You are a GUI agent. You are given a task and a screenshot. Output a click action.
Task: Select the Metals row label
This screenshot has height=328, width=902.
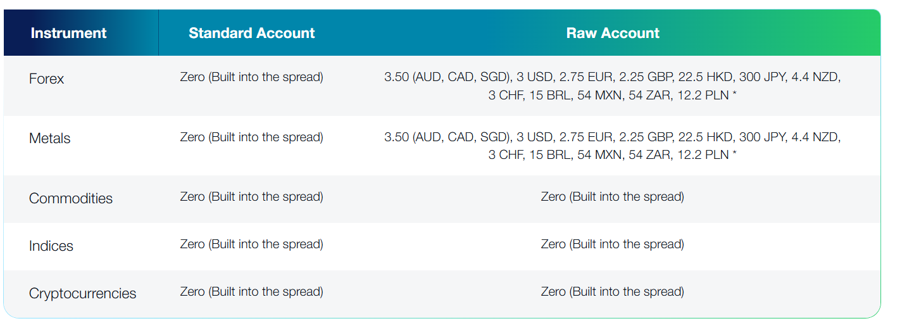pyautogui.click(x=50, y=138)
